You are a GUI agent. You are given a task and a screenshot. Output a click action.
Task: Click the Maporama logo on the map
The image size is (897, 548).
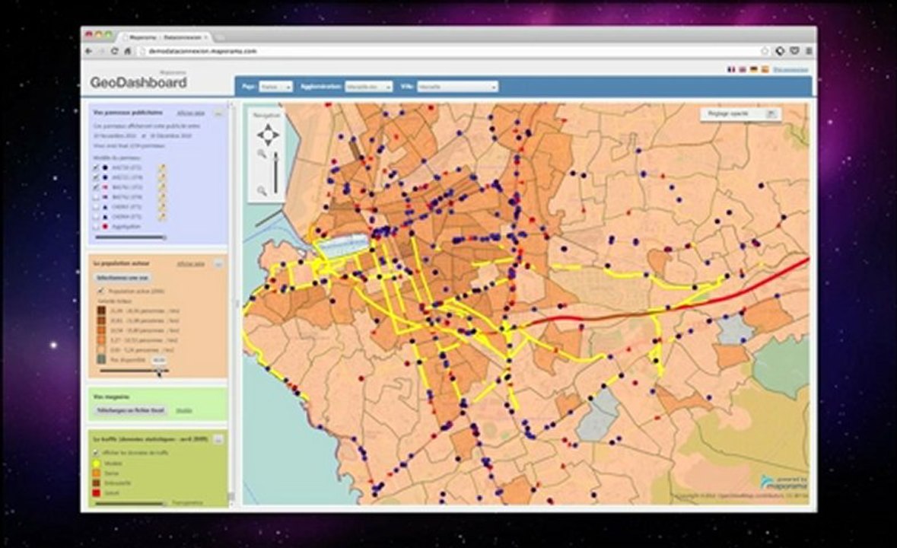point(784,483)
